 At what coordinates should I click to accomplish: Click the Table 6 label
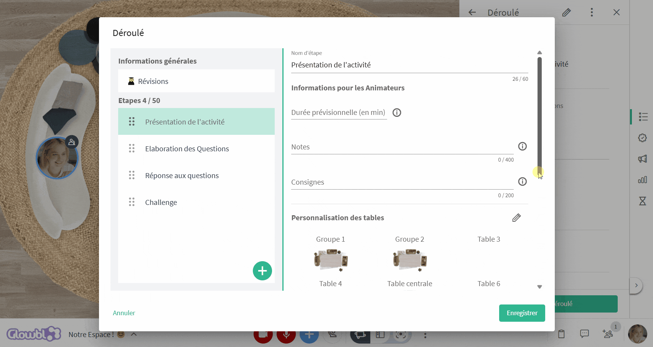[489, 283]
